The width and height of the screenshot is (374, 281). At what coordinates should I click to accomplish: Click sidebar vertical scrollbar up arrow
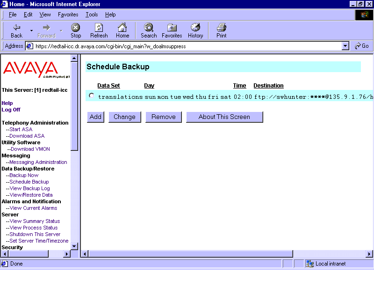[74, 58]
